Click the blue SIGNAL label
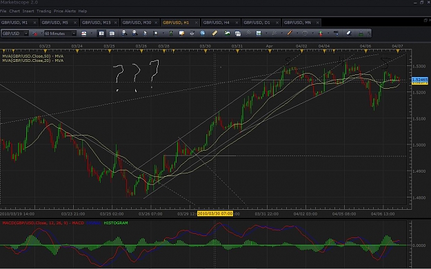 click(x=94, y=223)
